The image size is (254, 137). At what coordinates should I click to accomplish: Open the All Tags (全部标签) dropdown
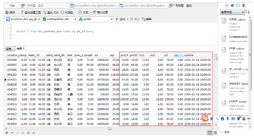coord(232,12)
